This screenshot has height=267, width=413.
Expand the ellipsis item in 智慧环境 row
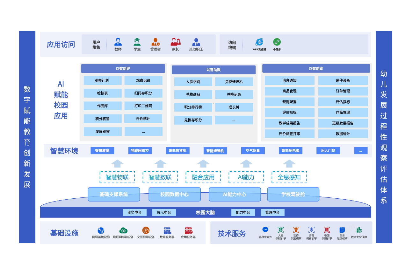coord(361,151)
